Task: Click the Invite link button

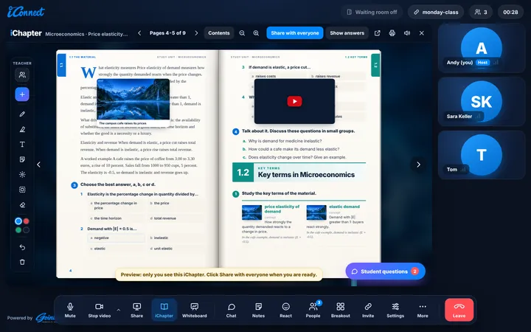Action: 368,311
